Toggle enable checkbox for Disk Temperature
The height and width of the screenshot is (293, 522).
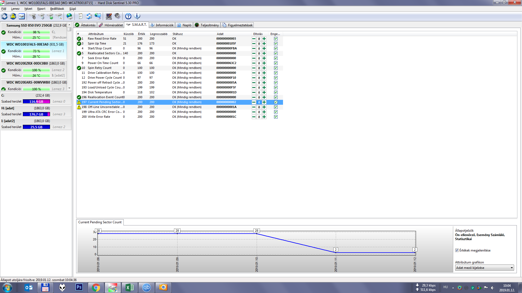[276, 92]
